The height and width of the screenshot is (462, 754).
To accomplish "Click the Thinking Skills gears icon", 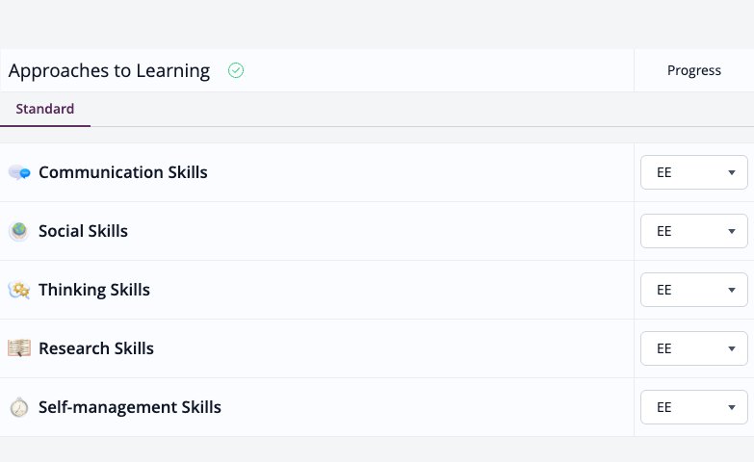I will [19, 290].
